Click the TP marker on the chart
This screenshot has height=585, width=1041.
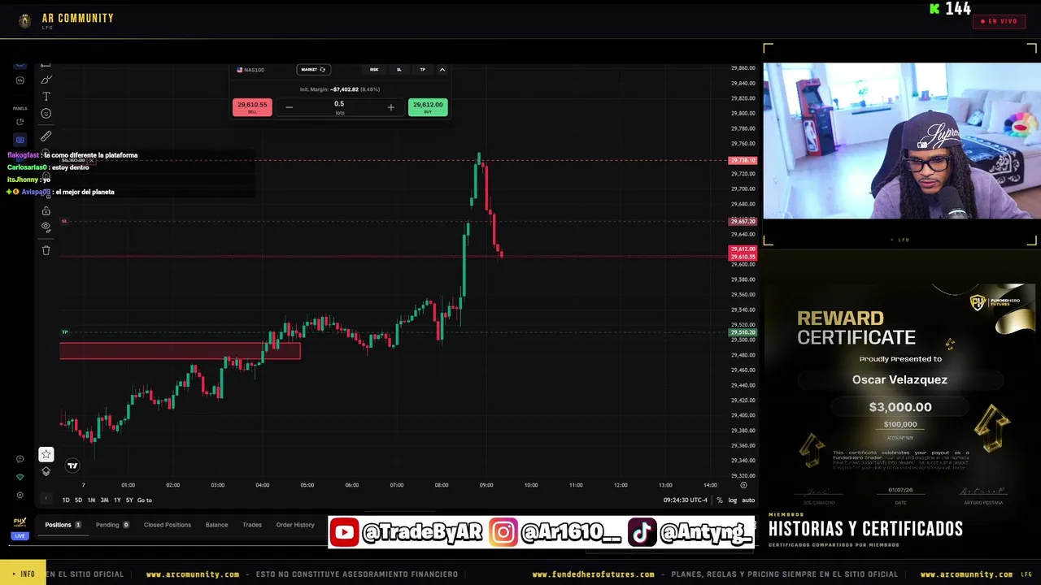(65, 332)
